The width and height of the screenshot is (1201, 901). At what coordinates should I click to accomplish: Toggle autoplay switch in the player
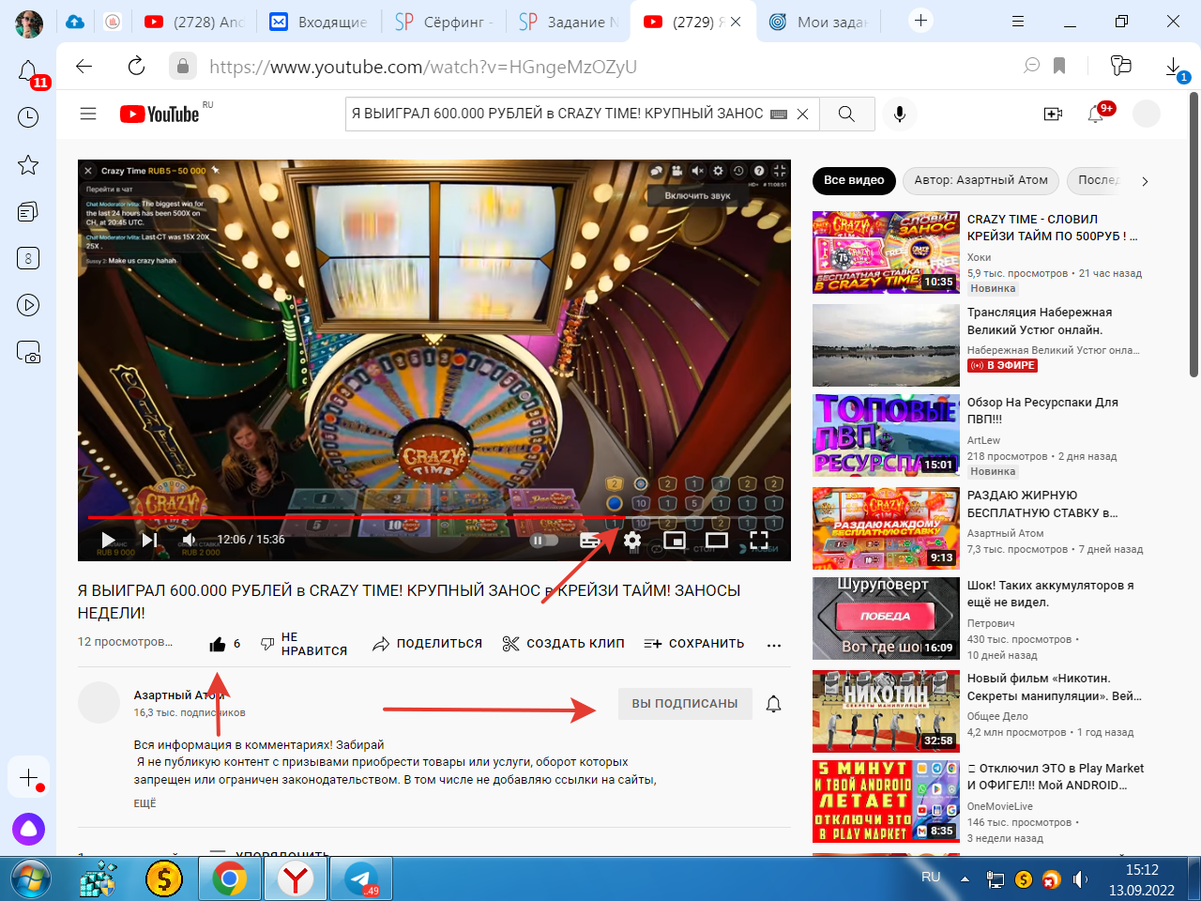point(544,540)
